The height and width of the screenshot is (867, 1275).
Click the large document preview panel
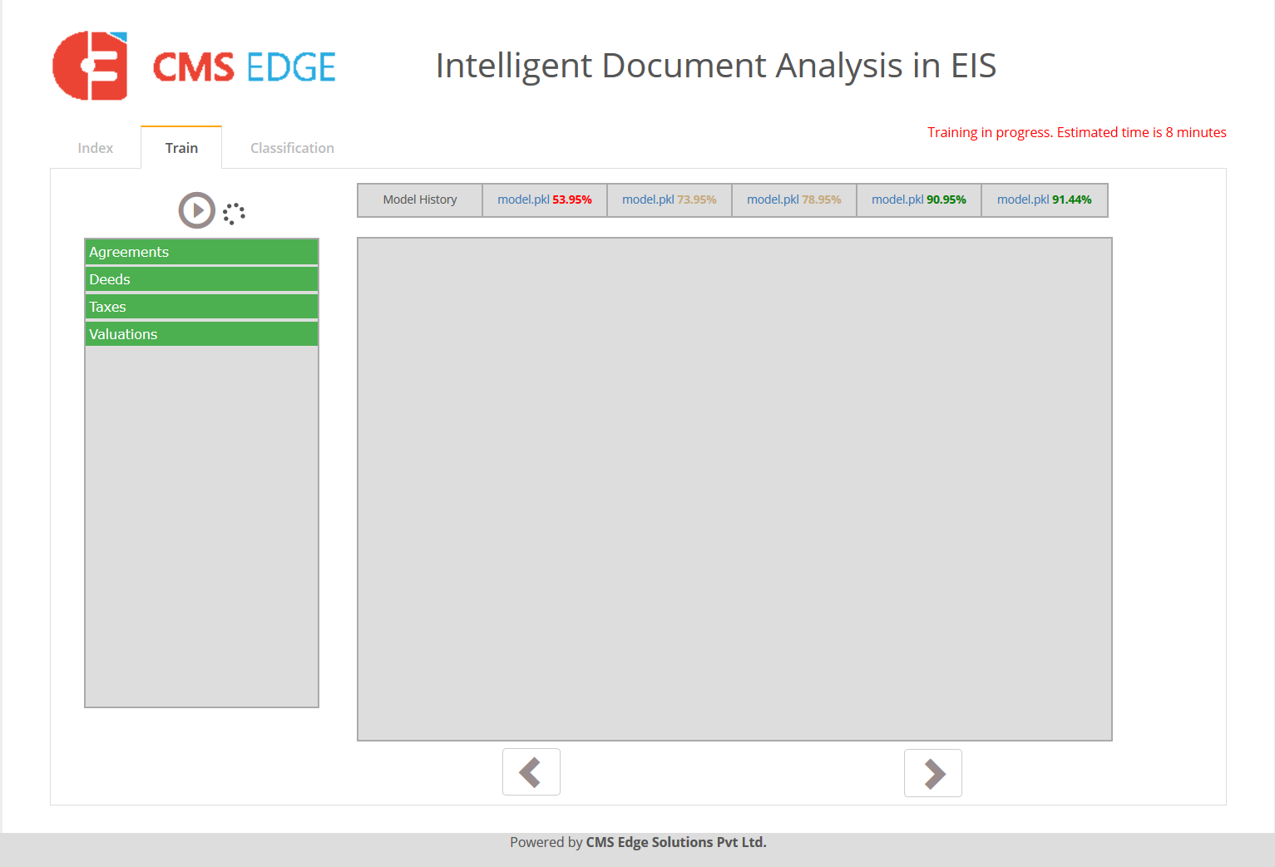point(734,489)
